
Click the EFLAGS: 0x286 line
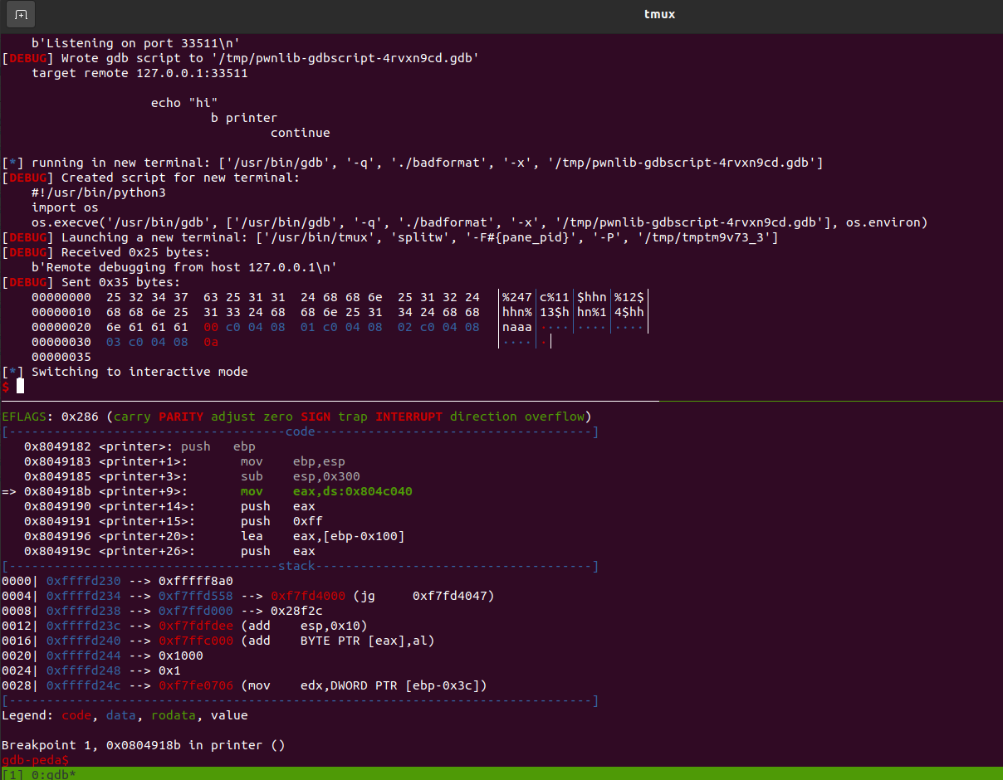pyautogui.click(x=296, y=417)
